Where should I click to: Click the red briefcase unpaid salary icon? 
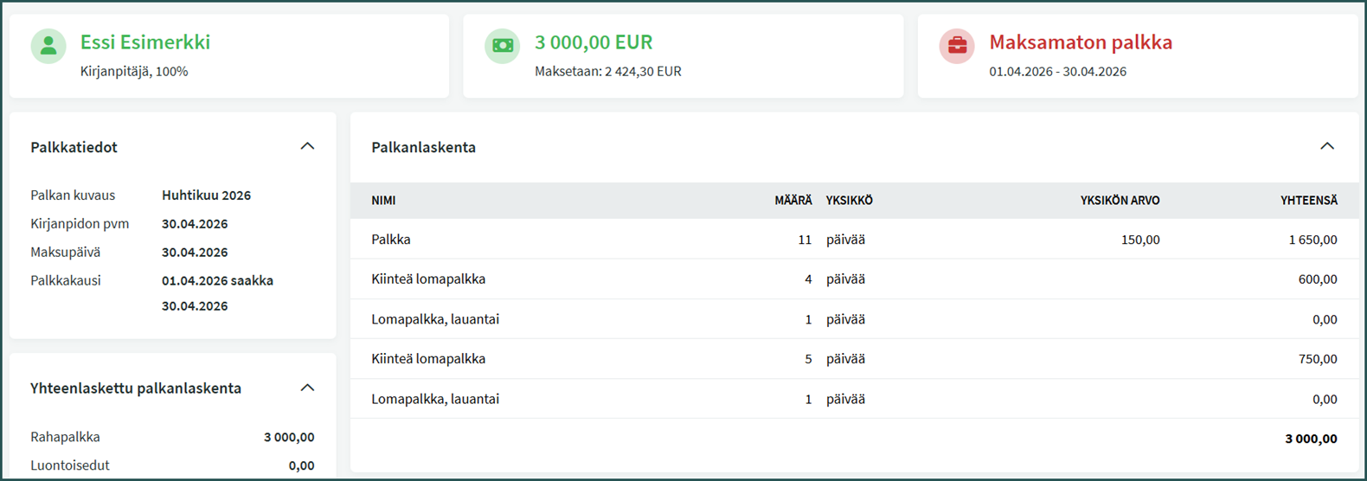[957, 46]
